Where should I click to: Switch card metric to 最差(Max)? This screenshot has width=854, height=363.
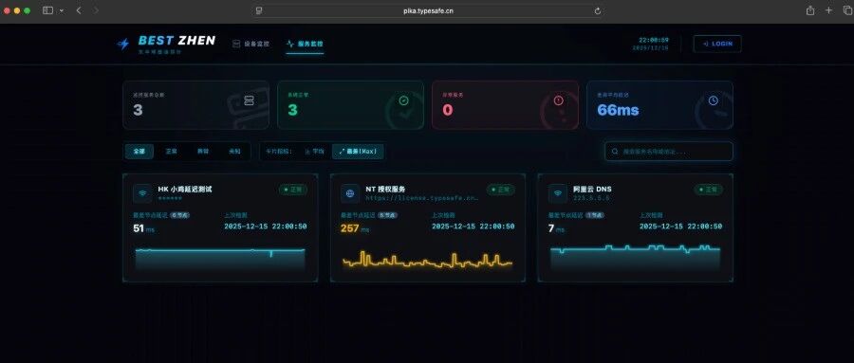pyautogui.click(x=358, y=152)
